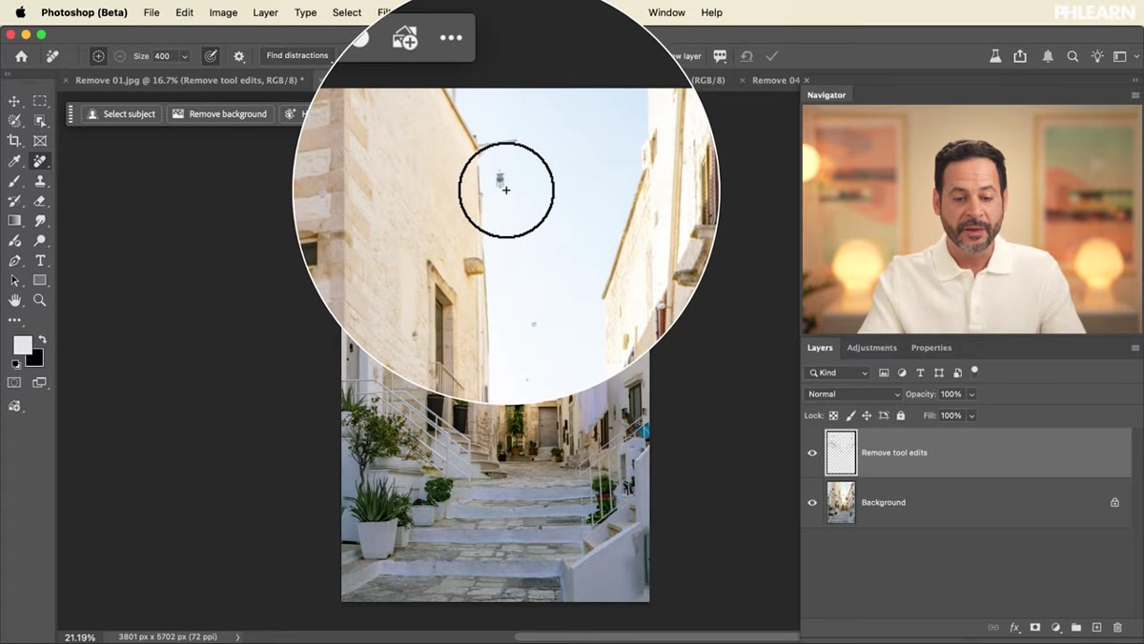
Task: Open the Discover lightbulb panel
Action: pyautogui.click(x=1097, y=56)
